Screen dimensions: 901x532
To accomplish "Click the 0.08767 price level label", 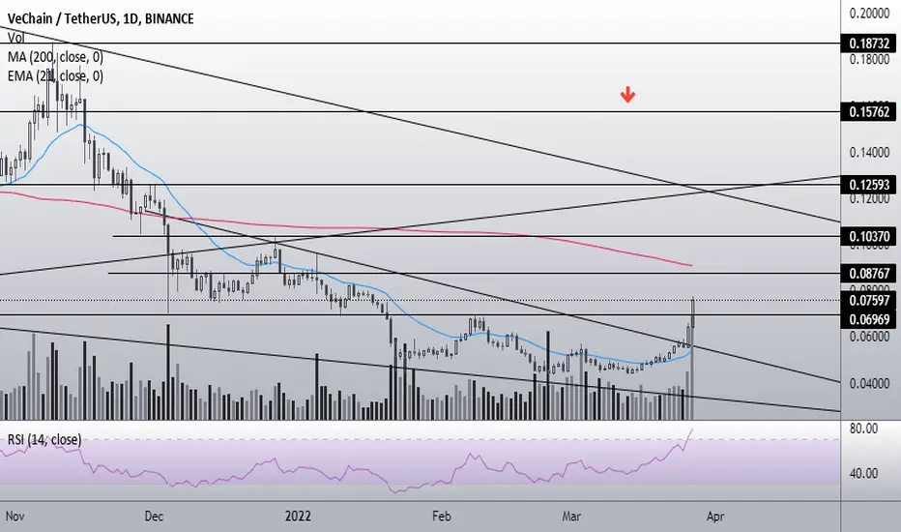I will click(870, 274).
